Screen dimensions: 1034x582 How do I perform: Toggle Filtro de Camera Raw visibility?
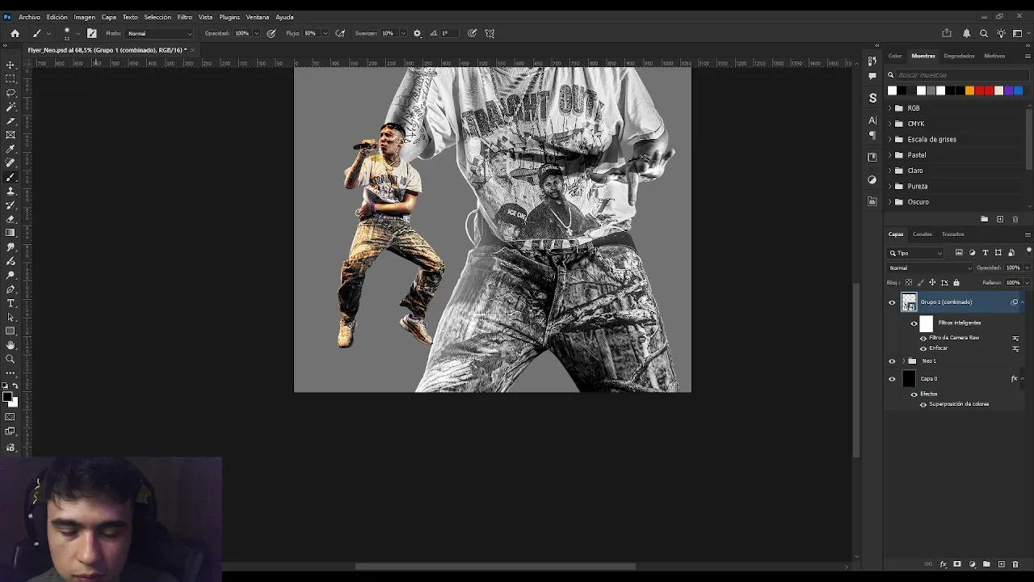[x=923, y=338]
